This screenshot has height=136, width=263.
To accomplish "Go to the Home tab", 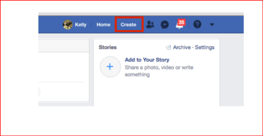I will coord(103,25).
